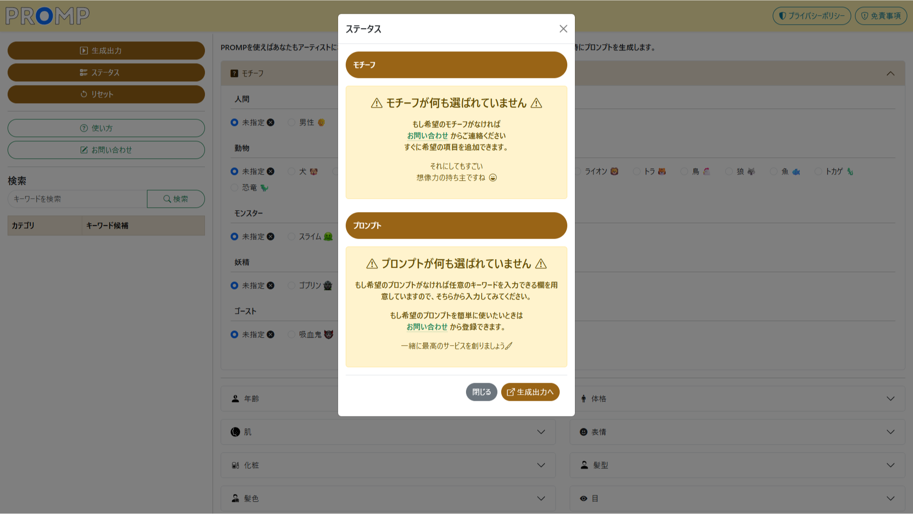Click the 体格 body icon
The image size is (913, 514).
583,399
